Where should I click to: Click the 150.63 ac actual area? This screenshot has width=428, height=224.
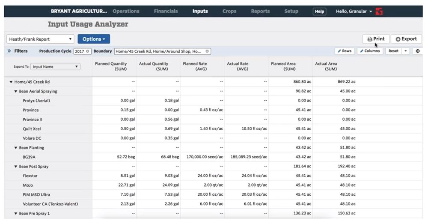coord(346,213)
